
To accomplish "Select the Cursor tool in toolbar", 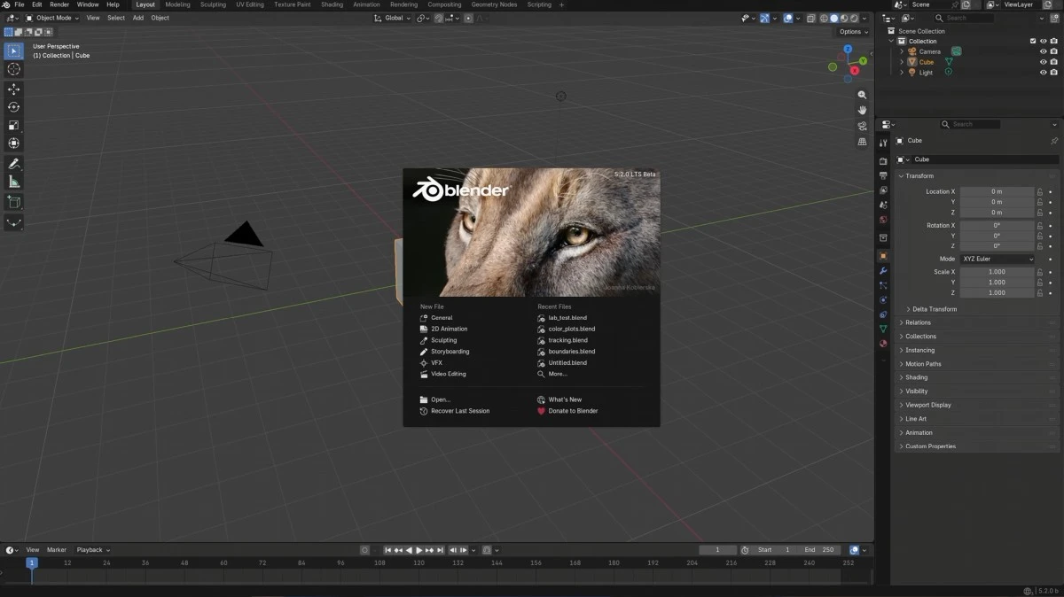I will (x=14, y=69).
